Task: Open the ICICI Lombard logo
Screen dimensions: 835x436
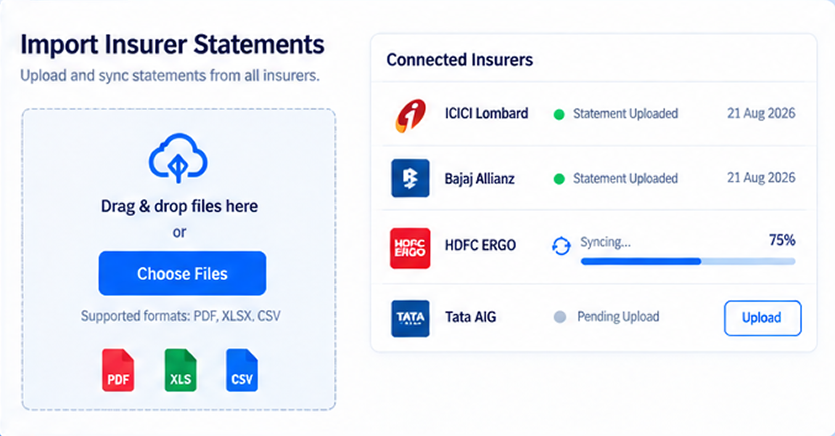Action: click(410, 115)
